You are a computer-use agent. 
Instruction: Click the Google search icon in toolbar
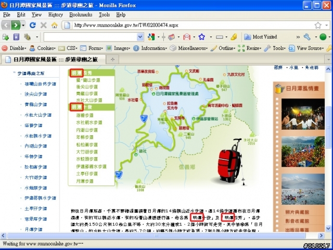pyautogui.click(x=151, y=37)
